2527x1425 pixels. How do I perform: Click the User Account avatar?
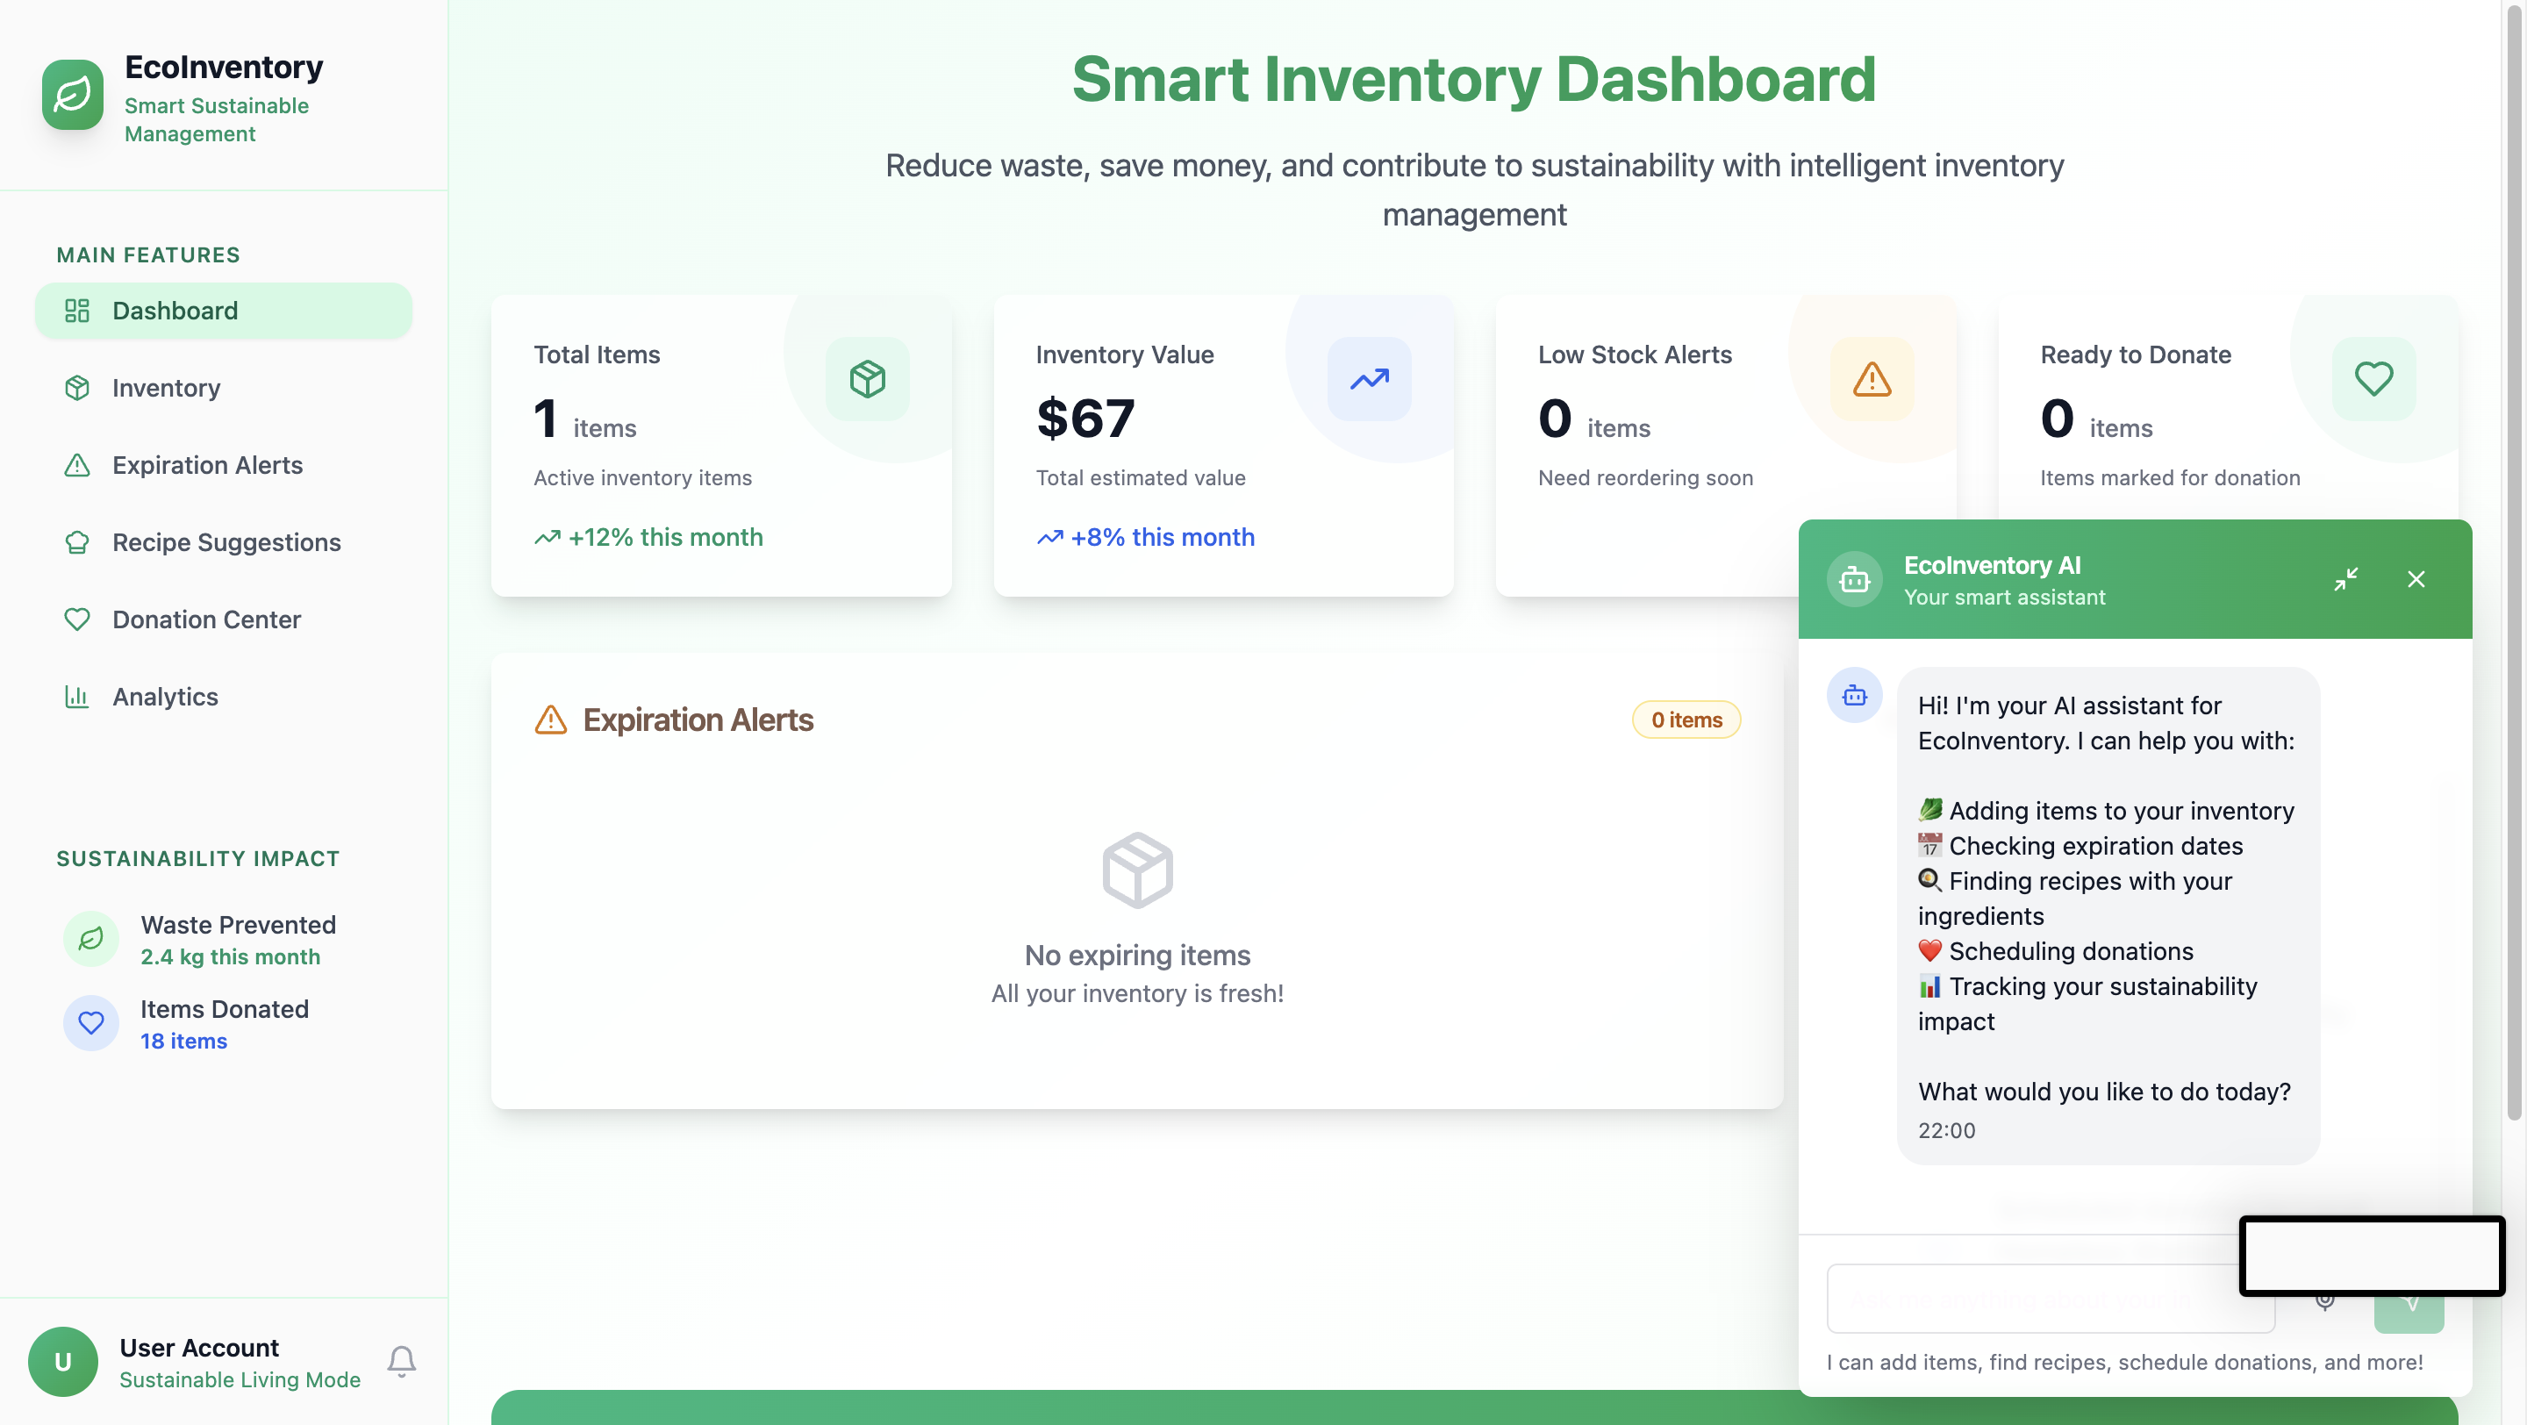[x=63, y=1361]
